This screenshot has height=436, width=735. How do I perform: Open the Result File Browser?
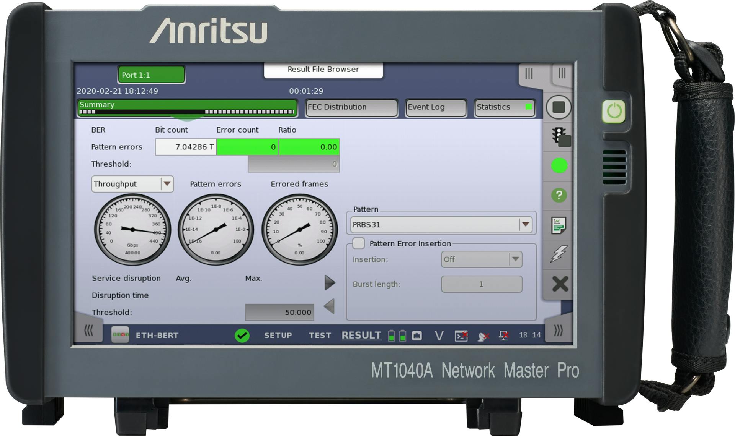323,70
